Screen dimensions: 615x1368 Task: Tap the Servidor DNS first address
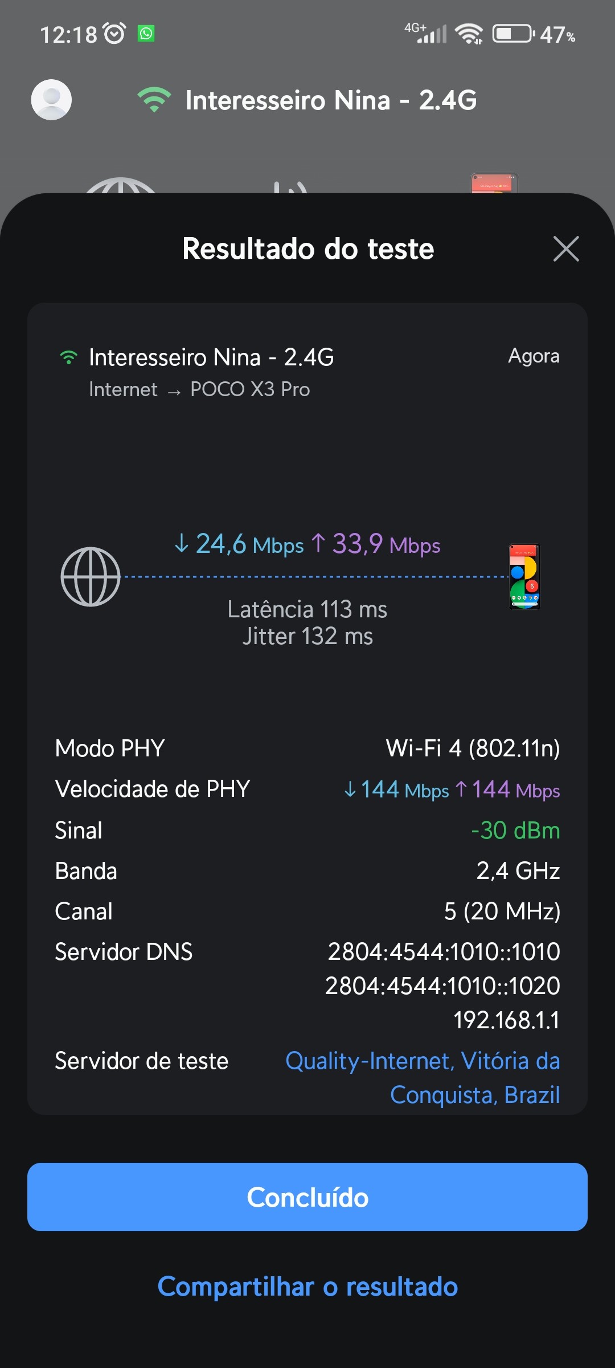444,952
